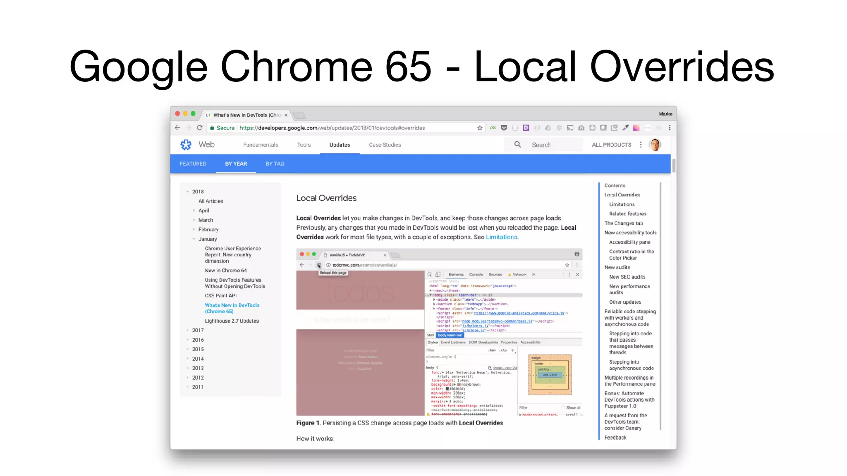Expand the 2017 section
Image resolution: width=847 pixels, height=476 pixels.
[x=188, y=330]
